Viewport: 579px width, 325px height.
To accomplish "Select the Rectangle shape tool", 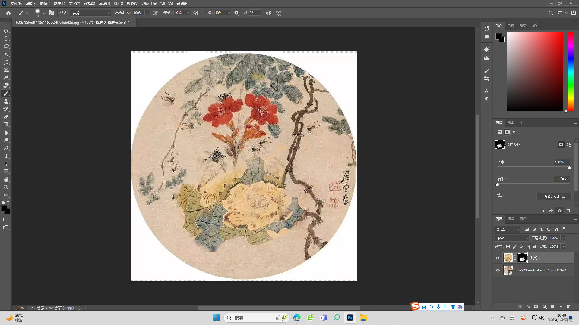I will pyautogui.click(x=6, y=172).
